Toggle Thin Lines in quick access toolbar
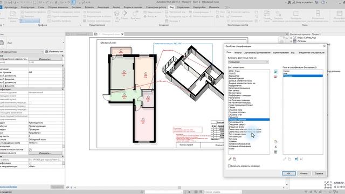Image resolution: width=345 pixels, height=194 pixels. (73, 2)
